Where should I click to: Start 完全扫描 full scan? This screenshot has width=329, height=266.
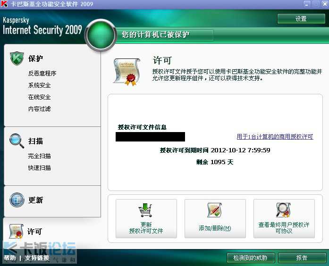(x=39, y=156)
